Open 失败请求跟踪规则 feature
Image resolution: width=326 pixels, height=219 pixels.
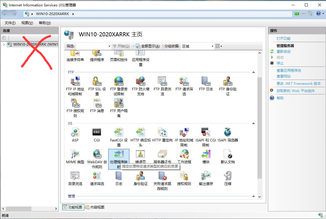coord(162,181)
